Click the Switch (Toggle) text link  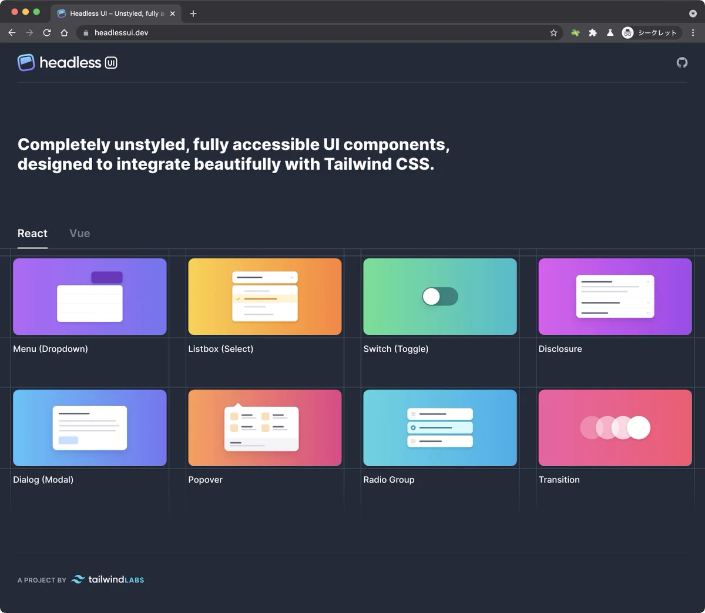click(396, 349)
